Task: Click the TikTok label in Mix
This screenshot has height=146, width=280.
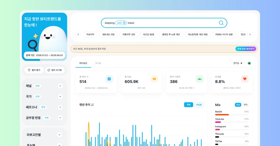Action: [x=219, y=141]
